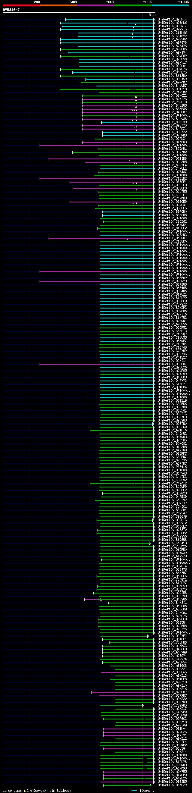
Task: Select hit label UniRef100_Q7RQZ6
Action: point(172,732)
